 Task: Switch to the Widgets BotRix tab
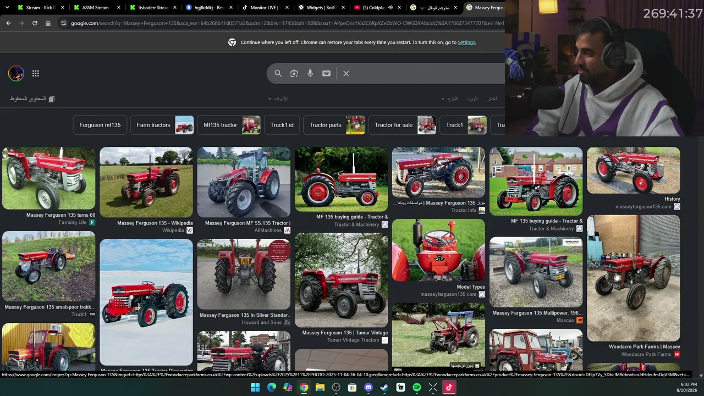click(x=321, y=8)
